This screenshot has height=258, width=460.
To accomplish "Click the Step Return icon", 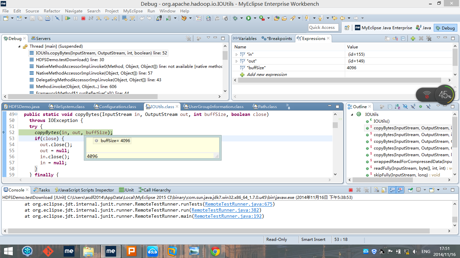I will 115,18.
